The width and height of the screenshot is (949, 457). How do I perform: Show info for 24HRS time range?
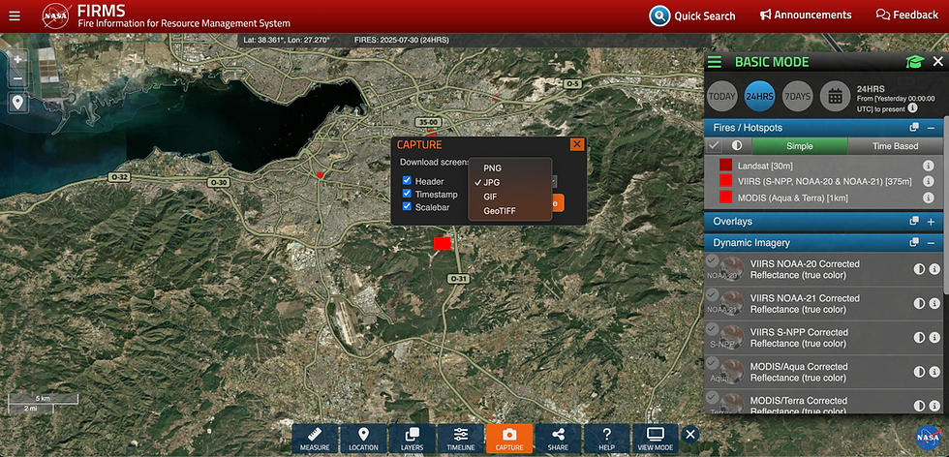[912, 108]
